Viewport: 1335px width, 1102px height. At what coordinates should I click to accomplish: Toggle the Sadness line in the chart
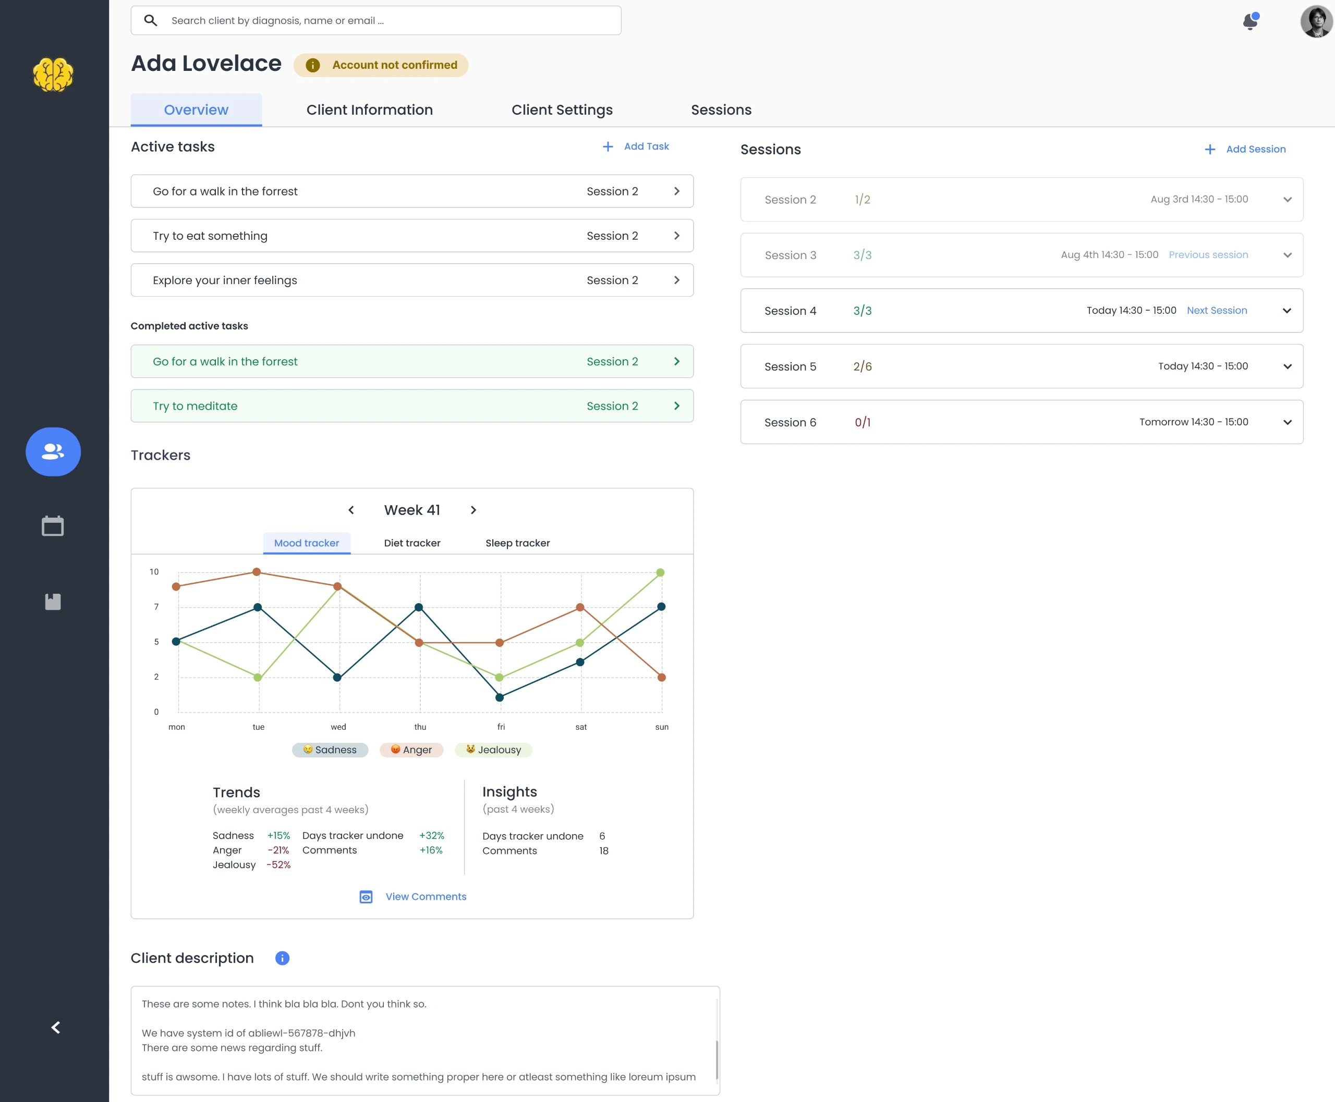tap(330, 750)
